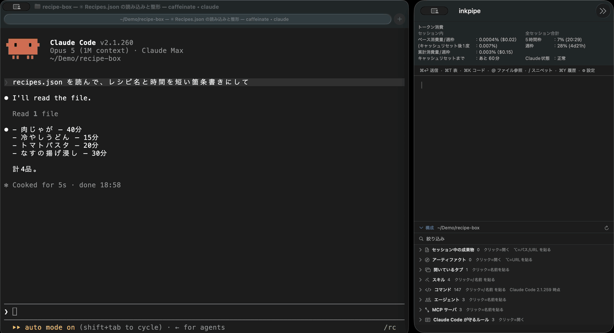The width and height of the screenshot is (614, 333).
Task: Click the recipes.json user prompt line
Action: pos(204,82)
